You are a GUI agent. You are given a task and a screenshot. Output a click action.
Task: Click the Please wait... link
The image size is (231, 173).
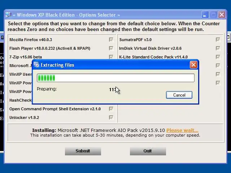click(x=182, y=130)
